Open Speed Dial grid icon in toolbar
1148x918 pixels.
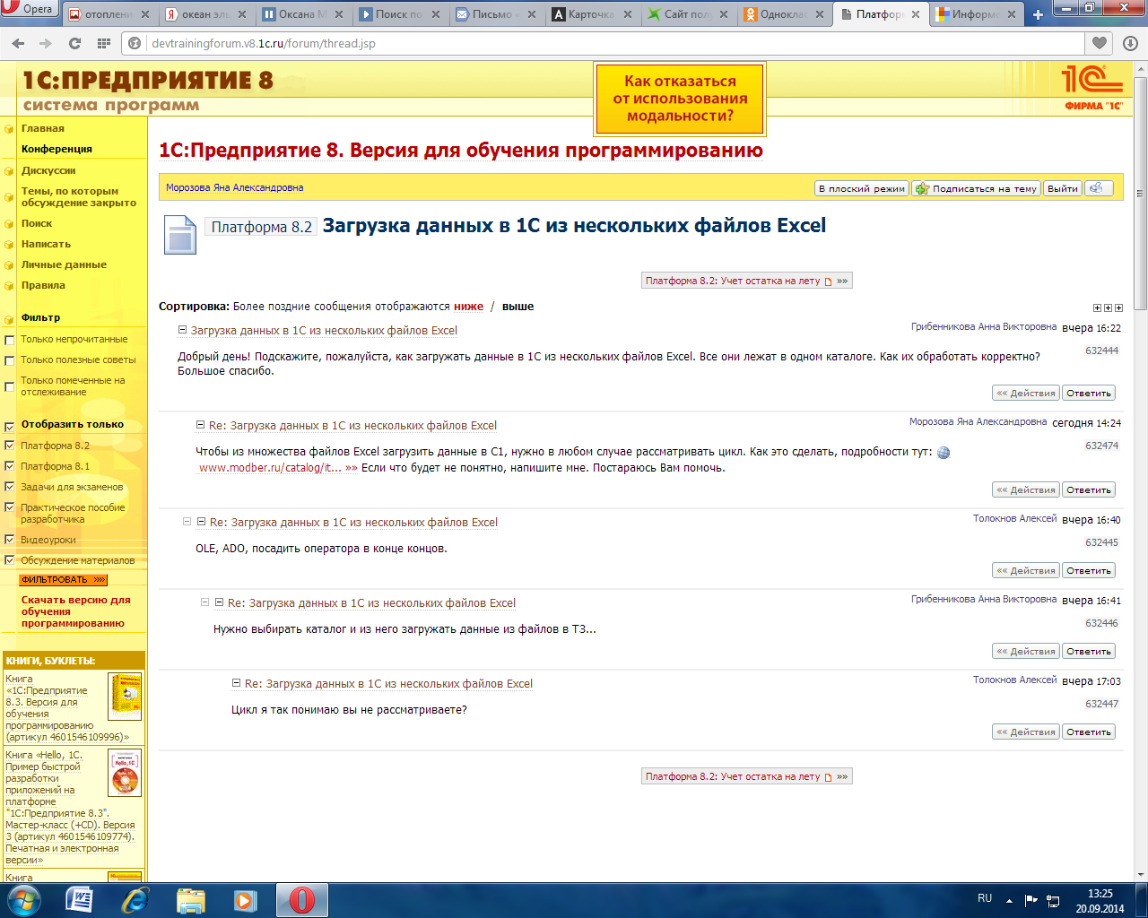coord(103,43)
